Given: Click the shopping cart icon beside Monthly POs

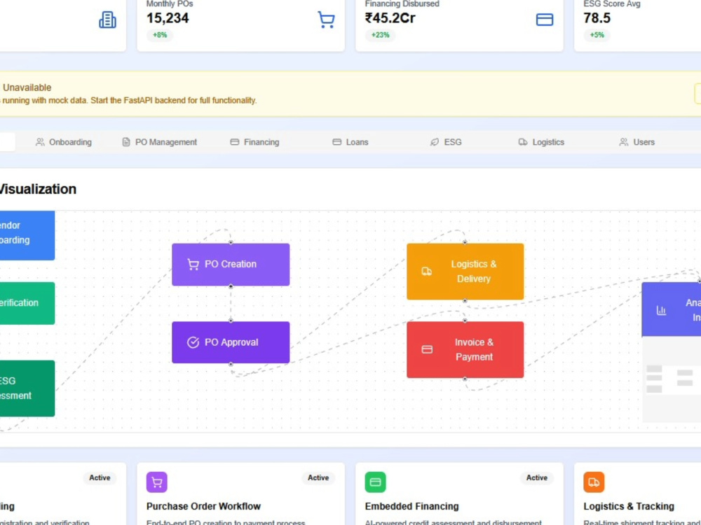Looking at the screenshot, I should [x=326, y=20].
